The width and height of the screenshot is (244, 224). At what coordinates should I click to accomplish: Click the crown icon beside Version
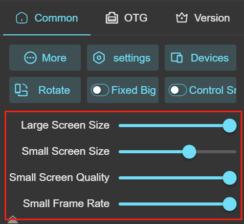[182, 17]
